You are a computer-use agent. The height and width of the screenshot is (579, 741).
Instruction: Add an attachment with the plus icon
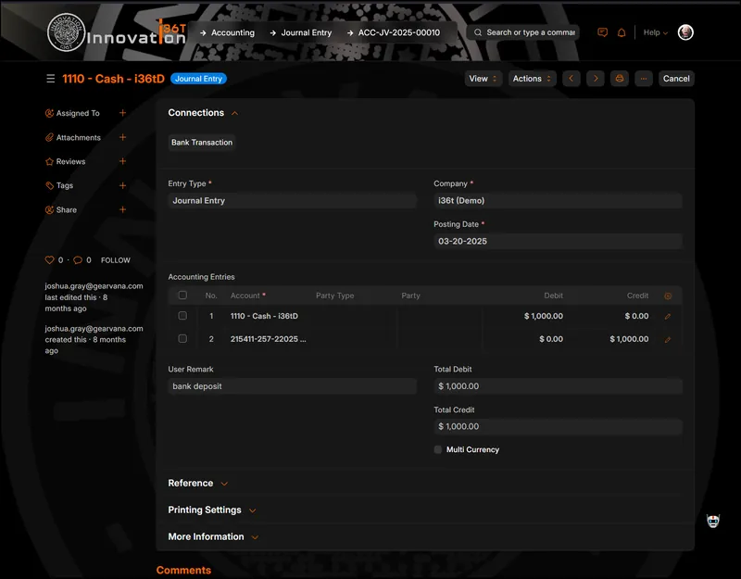click(122, 137)
